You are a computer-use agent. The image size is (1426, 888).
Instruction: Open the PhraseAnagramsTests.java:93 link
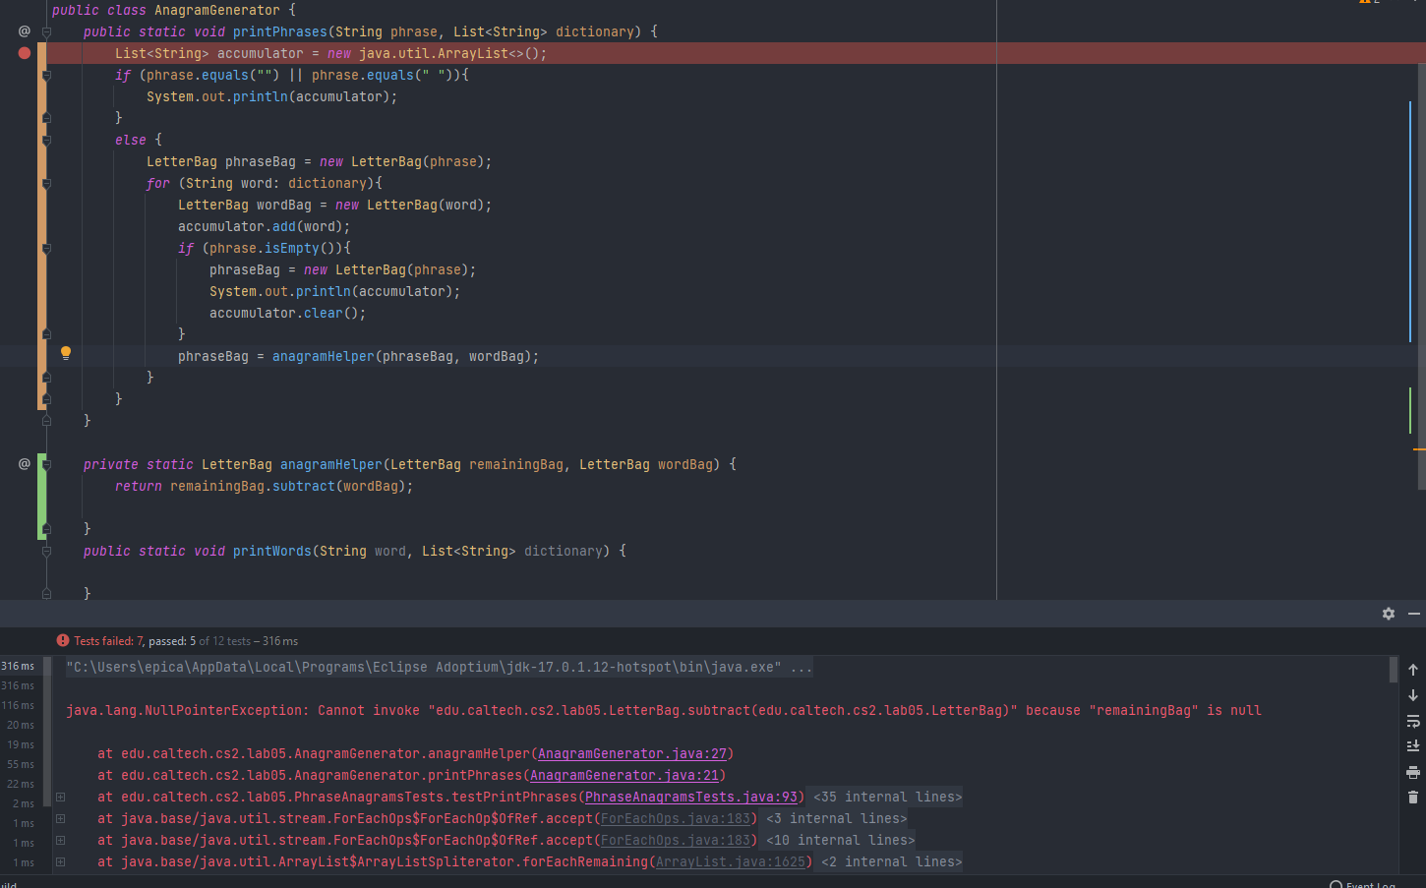(691, 797)
